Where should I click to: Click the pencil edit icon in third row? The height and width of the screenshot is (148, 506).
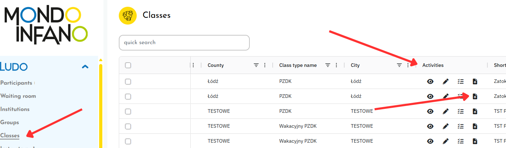pyautogui.click(x=446, y=111)
